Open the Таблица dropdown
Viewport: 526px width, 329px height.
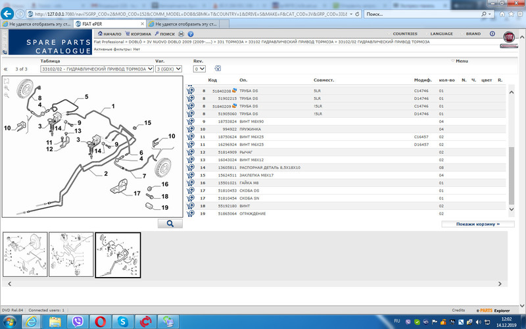pyautogui.click(x=97, y=69)
